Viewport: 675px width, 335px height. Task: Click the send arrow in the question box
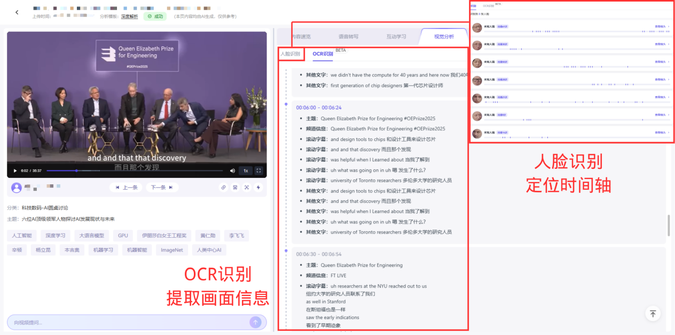tap(255, 322)
